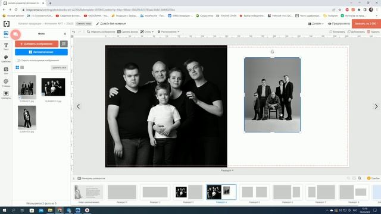Screen dimensions: 381x214
Task: Click Duplicate in the top right toolbar
Action: (356, 32)
